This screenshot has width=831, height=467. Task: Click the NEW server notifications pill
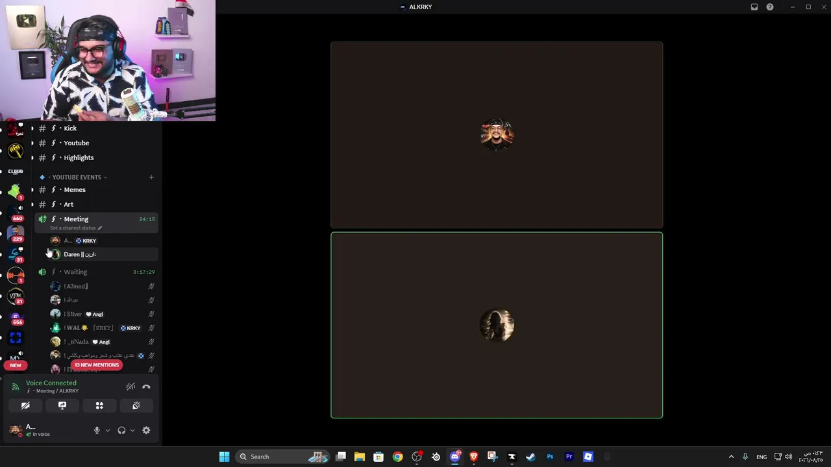[16, 365]
